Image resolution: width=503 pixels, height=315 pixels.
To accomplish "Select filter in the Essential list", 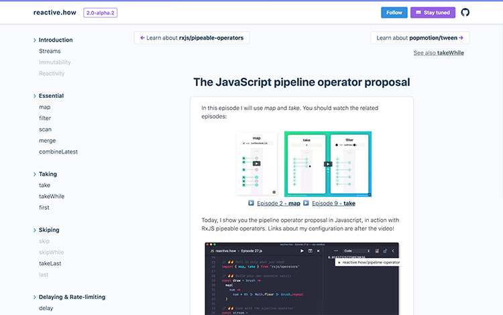I will (45, 118).
